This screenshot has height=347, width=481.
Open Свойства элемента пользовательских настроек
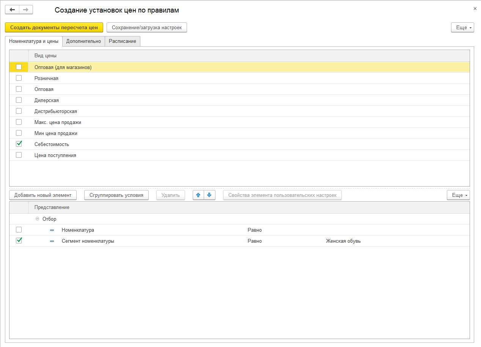click(x=282, y=195)
